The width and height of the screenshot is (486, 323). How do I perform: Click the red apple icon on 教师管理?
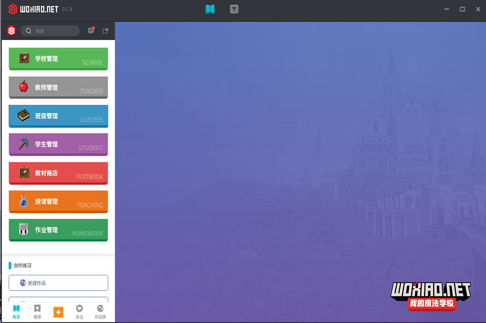(24, 87)
